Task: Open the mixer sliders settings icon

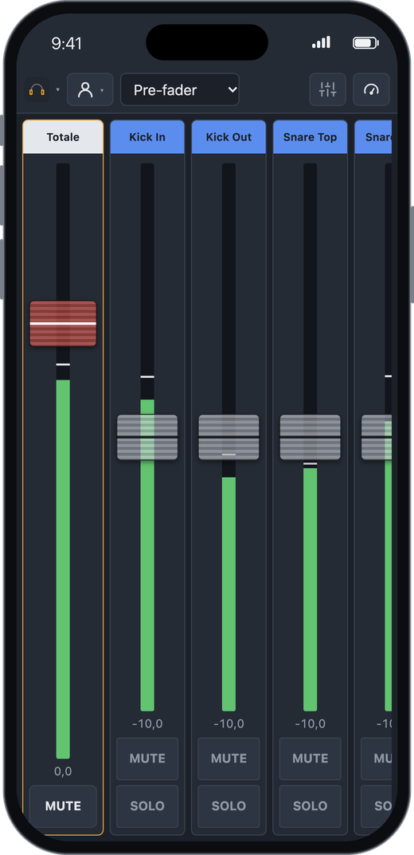Action: coord(327,89)
